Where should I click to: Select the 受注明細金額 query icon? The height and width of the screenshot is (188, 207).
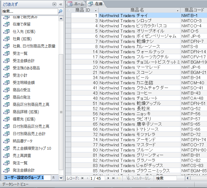[x=6, y=83]
